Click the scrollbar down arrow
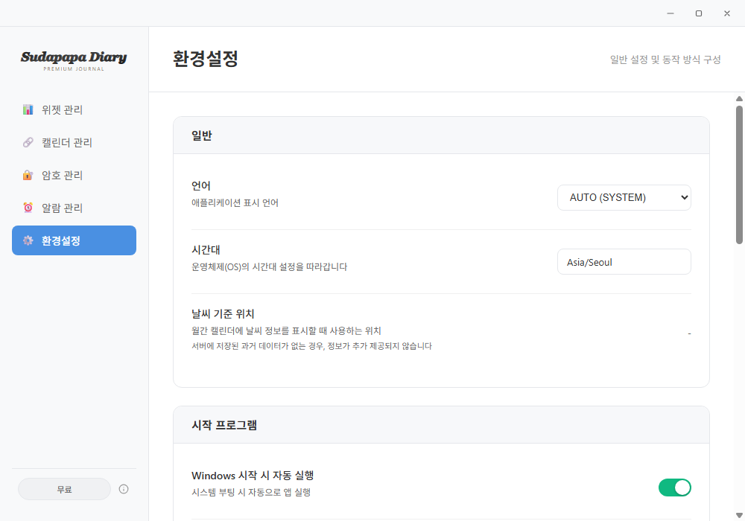 [x=739, y=515]
